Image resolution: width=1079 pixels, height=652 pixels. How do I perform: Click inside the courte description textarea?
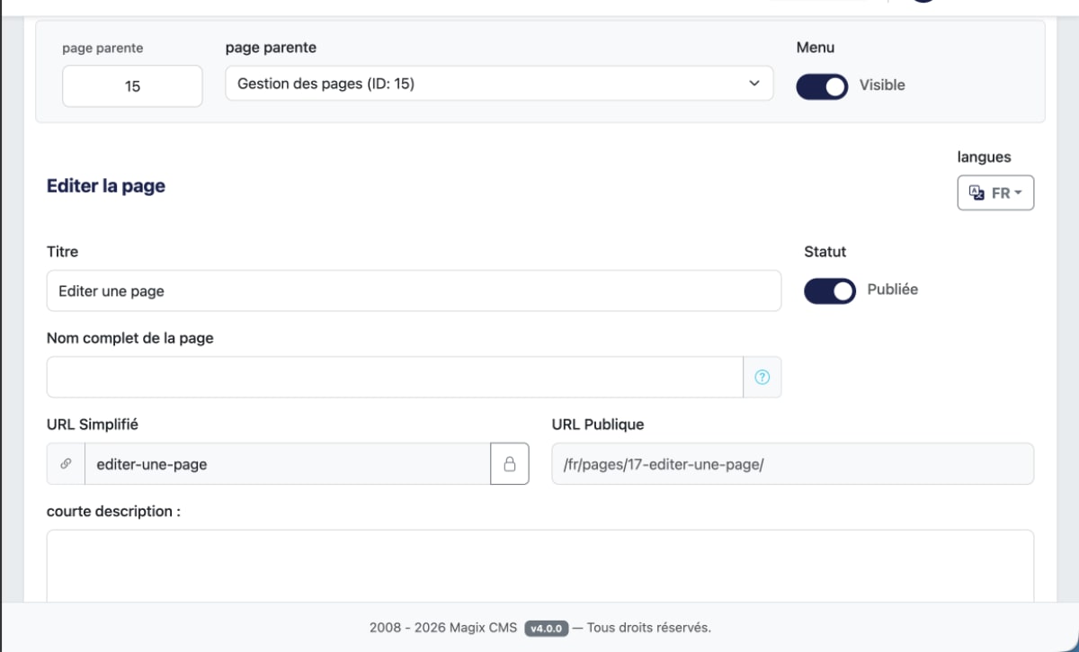pyautogui.click(x=539, y=567)
